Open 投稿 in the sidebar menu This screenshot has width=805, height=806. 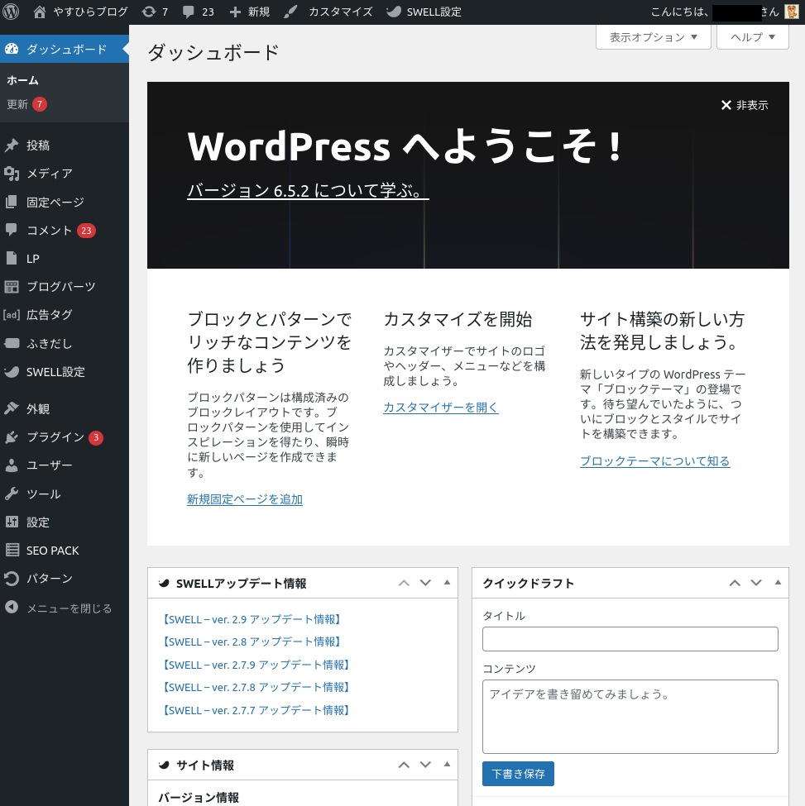point(38,145)
